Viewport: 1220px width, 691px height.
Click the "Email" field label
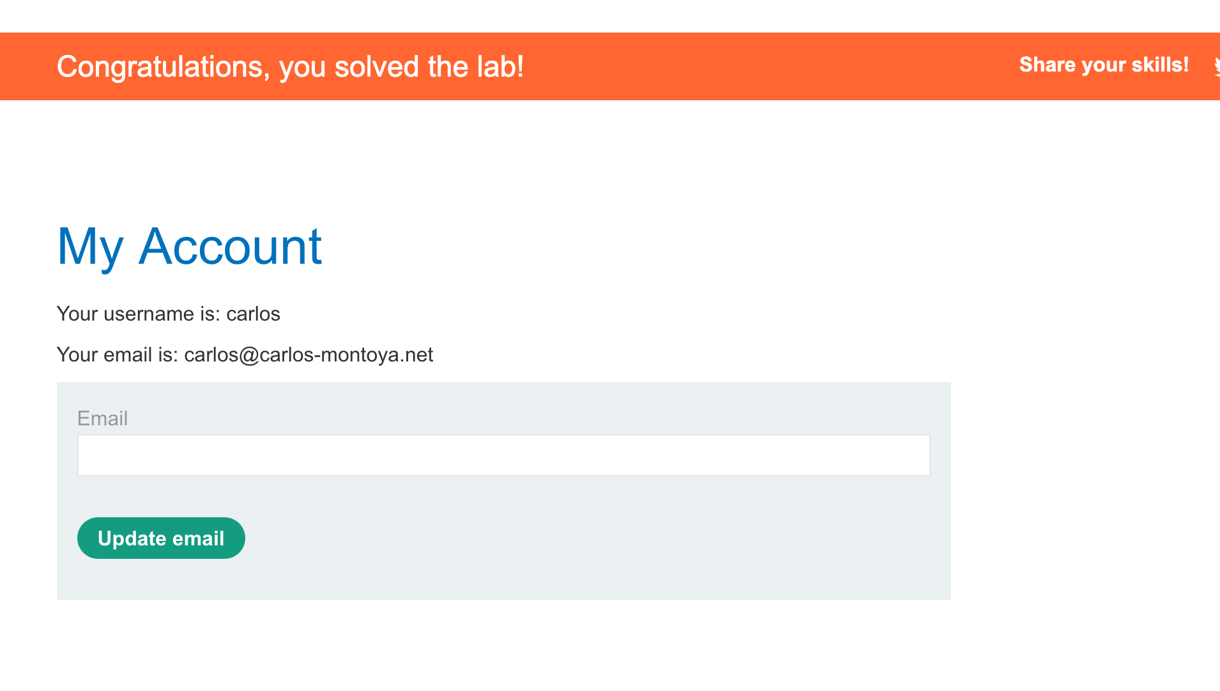pyautogui.click(x=102, y=418)
